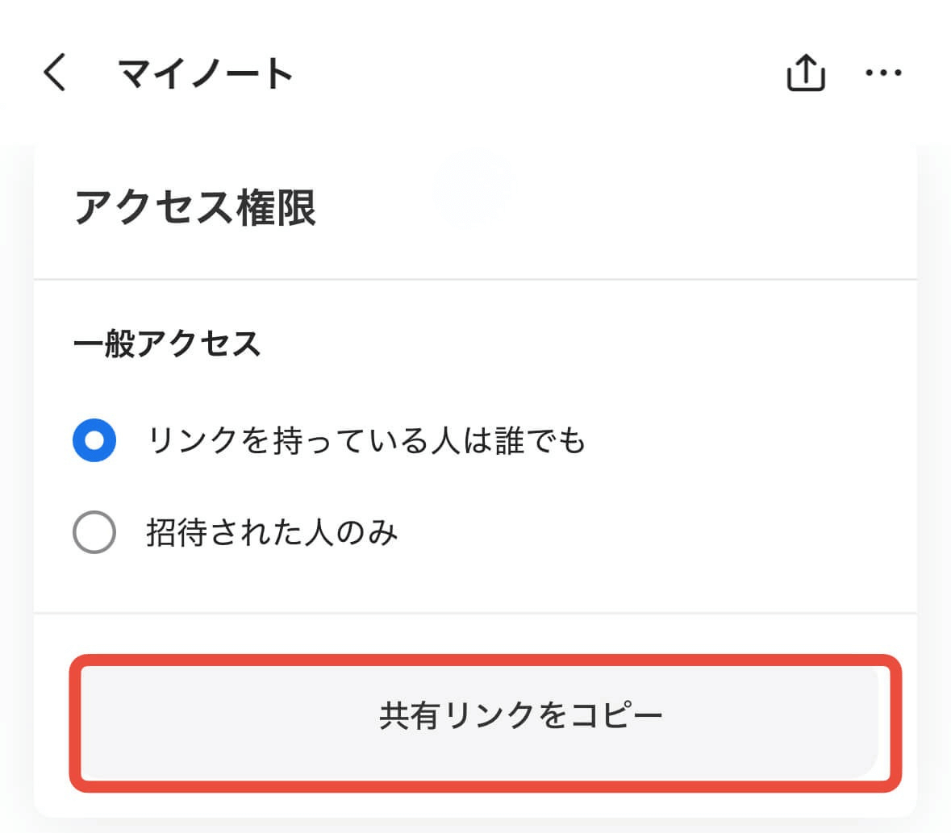Click the empty unselected radio circle

pos(94,532)
